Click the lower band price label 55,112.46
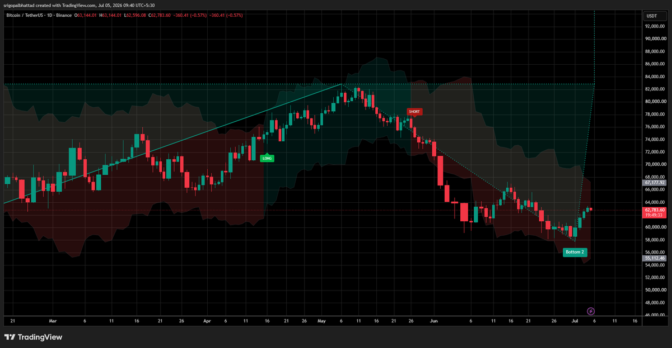Screen dimensions: 672x348 point(655,258)
